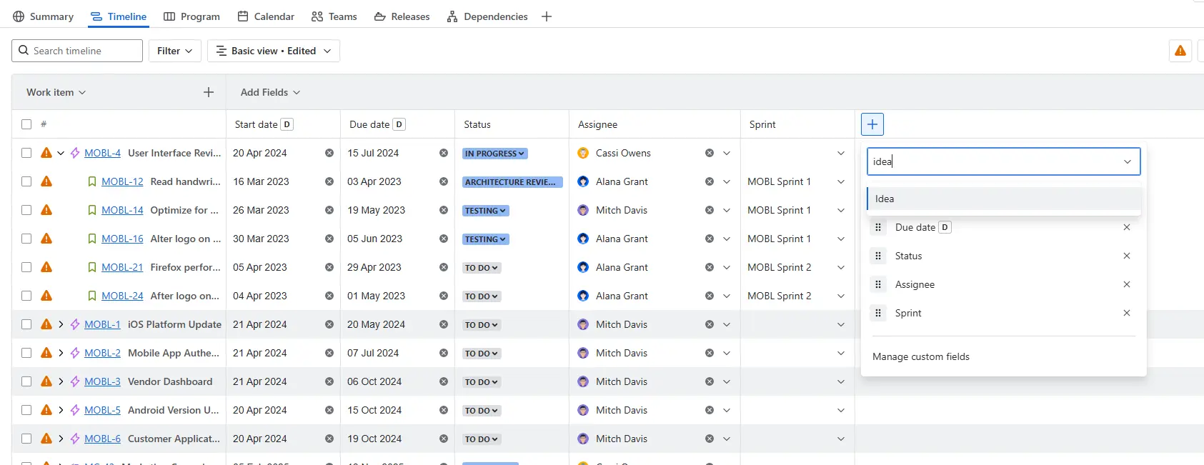The width and height of the screenshot is (1204, 465).
Task: Open the Add Fields dropdown
Action: pos(270,92)
